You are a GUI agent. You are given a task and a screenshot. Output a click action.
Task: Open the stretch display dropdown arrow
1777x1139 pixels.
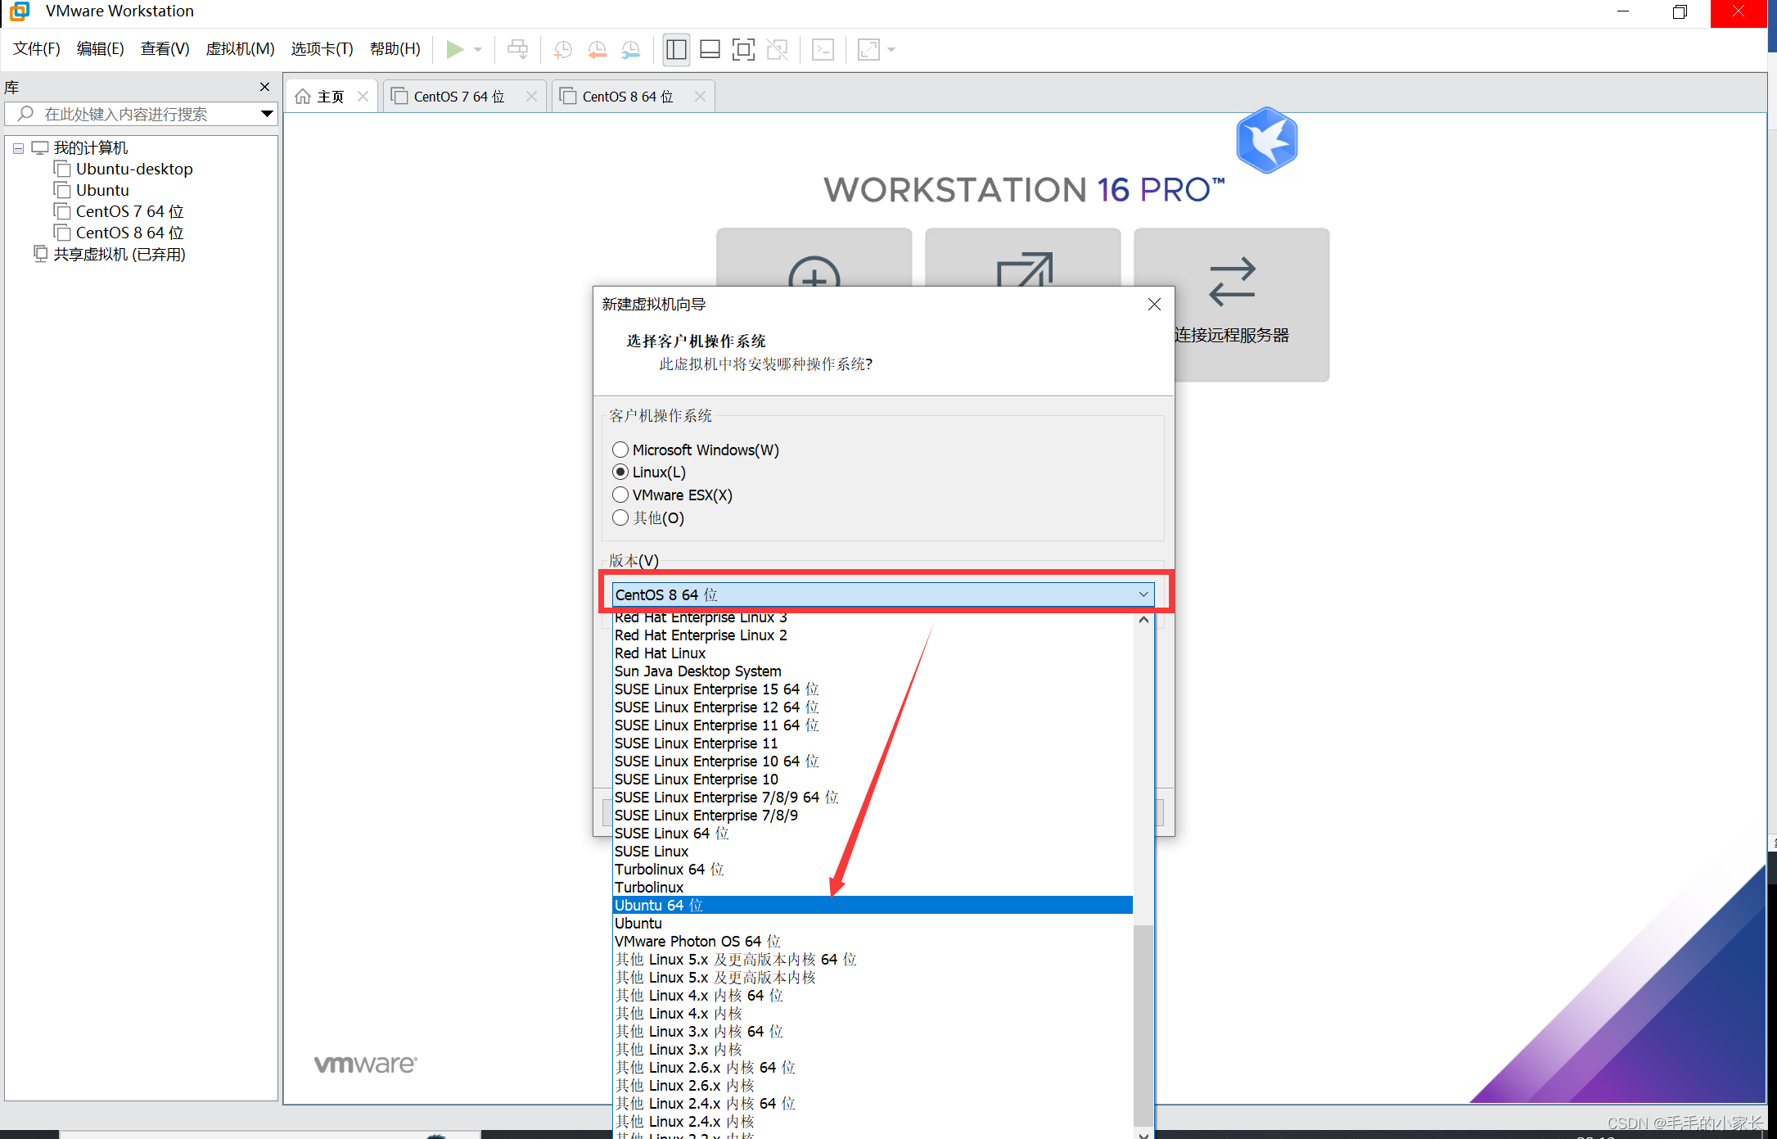(891, 49)
